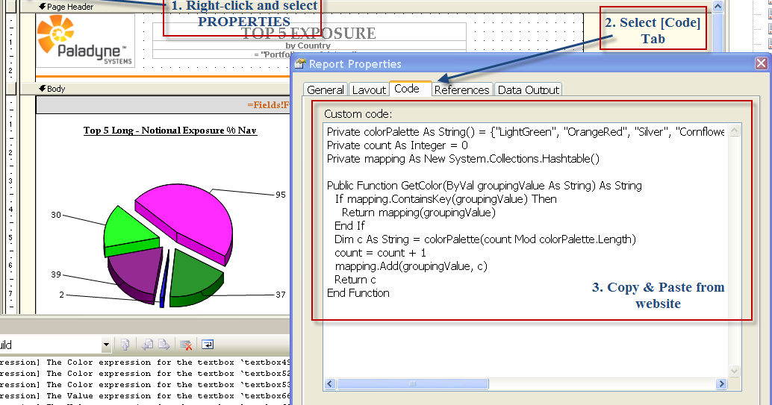Click the 'End Function' line

tap(358, 293)
